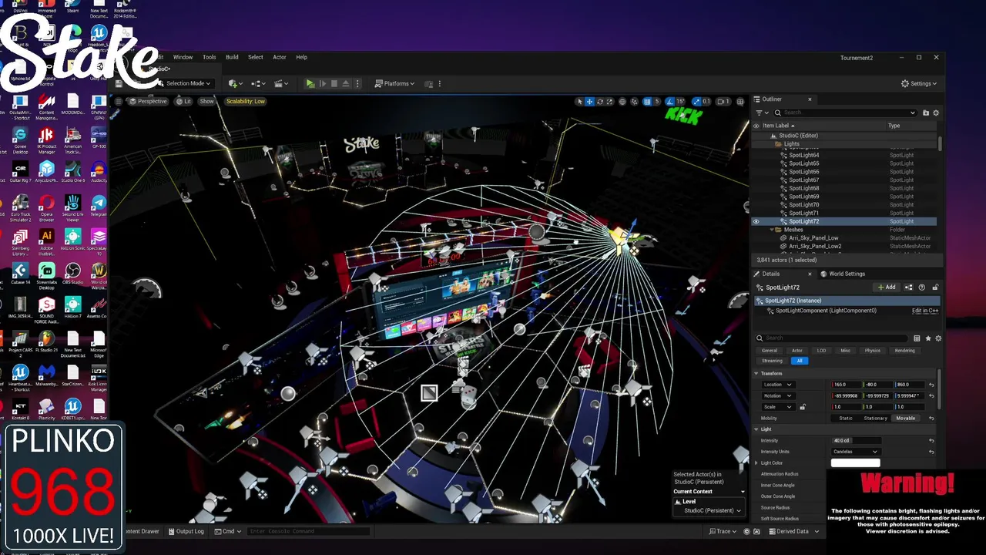The image size is (986, 555).
Task: Click Edit in C++ link
Action: click(925, 311)
